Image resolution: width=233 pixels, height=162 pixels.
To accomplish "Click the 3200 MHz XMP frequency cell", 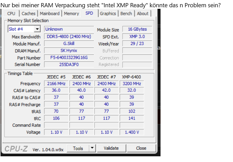I will [x=132, y=84].
